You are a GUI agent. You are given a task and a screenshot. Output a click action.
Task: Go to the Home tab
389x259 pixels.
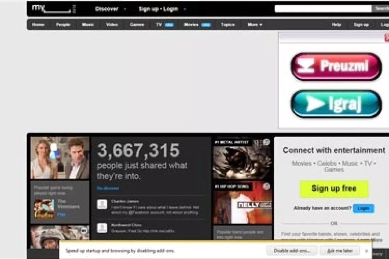click(x=38, y=24)
